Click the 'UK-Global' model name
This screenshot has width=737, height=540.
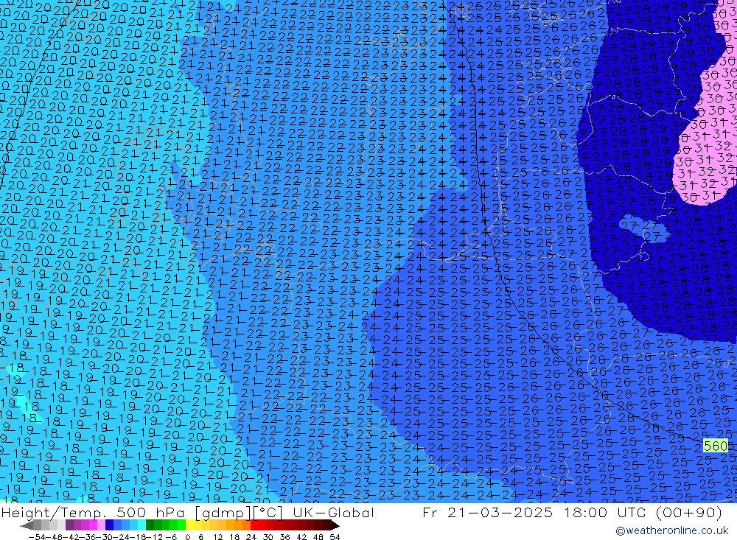(x=333, y=513)
